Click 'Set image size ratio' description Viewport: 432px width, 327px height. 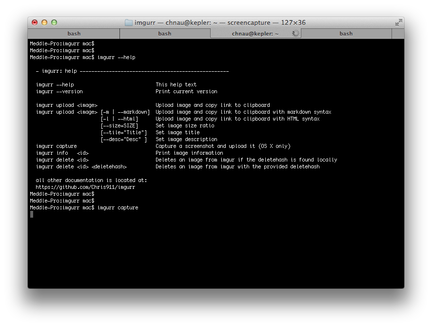click(x=185, y=126)
